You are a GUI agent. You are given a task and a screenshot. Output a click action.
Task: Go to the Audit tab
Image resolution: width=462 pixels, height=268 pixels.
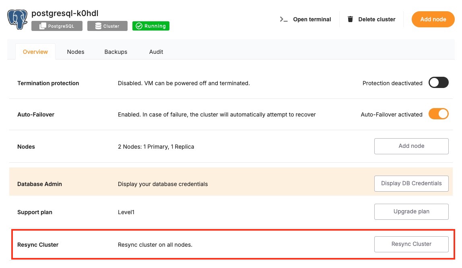[x=156, y=52]
